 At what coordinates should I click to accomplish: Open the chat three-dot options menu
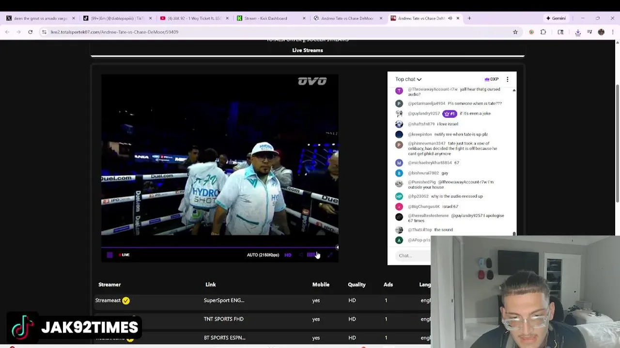point(507,79)
